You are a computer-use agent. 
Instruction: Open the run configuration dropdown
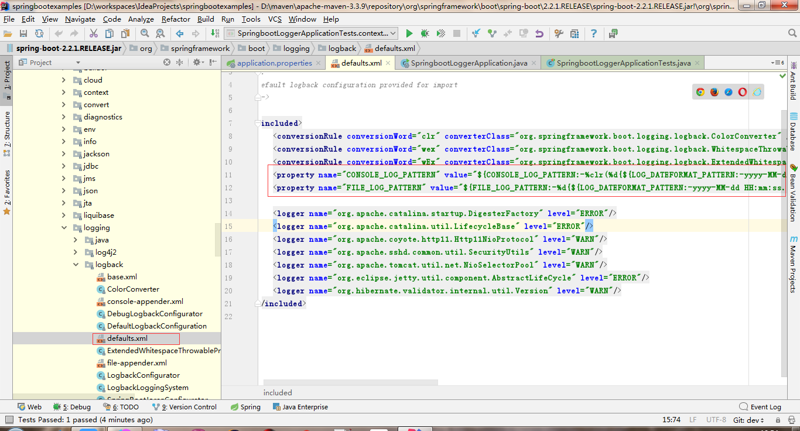[311, 33]
